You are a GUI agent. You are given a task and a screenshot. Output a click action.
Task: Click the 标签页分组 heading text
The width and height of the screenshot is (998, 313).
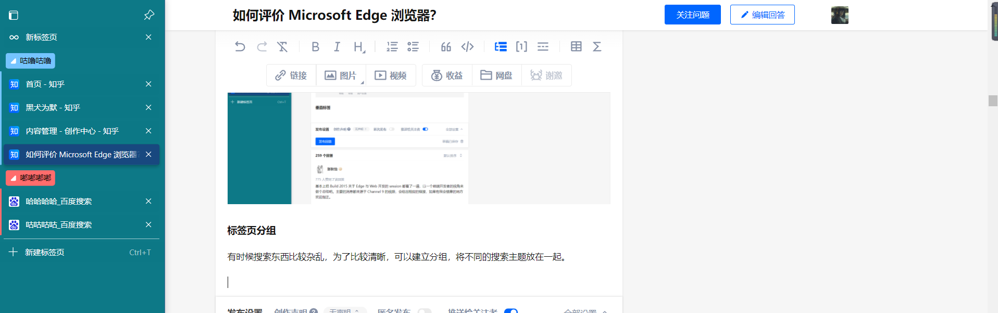coord(252,230)
